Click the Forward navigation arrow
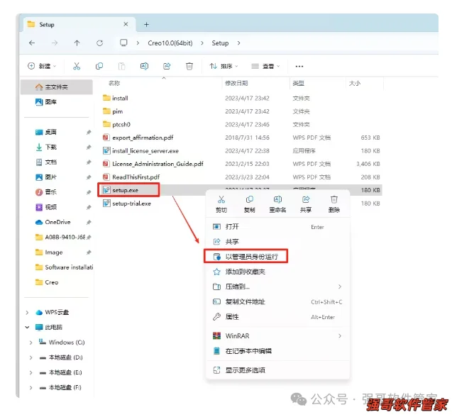Screen dimensions: 452x417 coord(55,43)
